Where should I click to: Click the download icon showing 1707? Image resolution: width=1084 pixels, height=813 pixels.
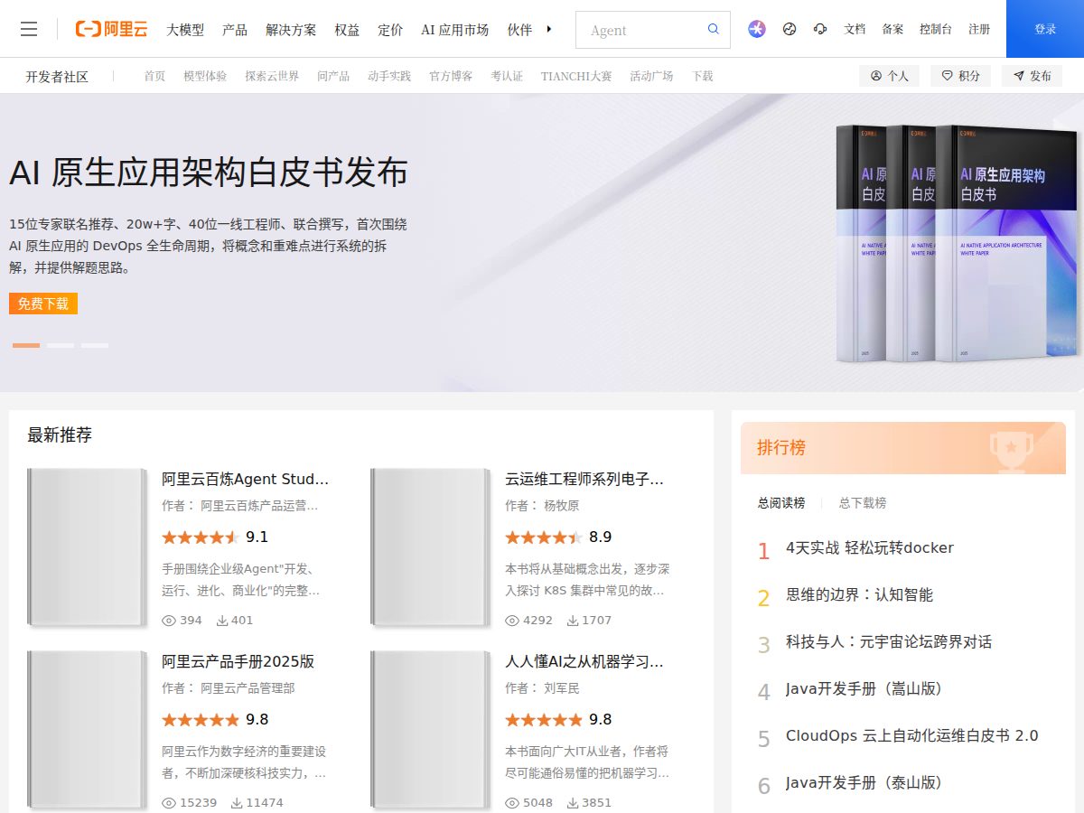tap(573, 621)
